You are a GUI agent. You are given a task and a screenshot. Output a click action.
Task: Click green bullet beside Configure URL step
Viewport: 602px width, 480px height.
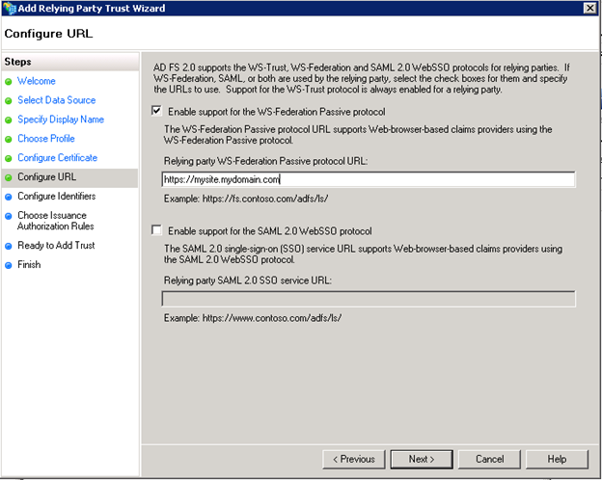pos(9,177)
